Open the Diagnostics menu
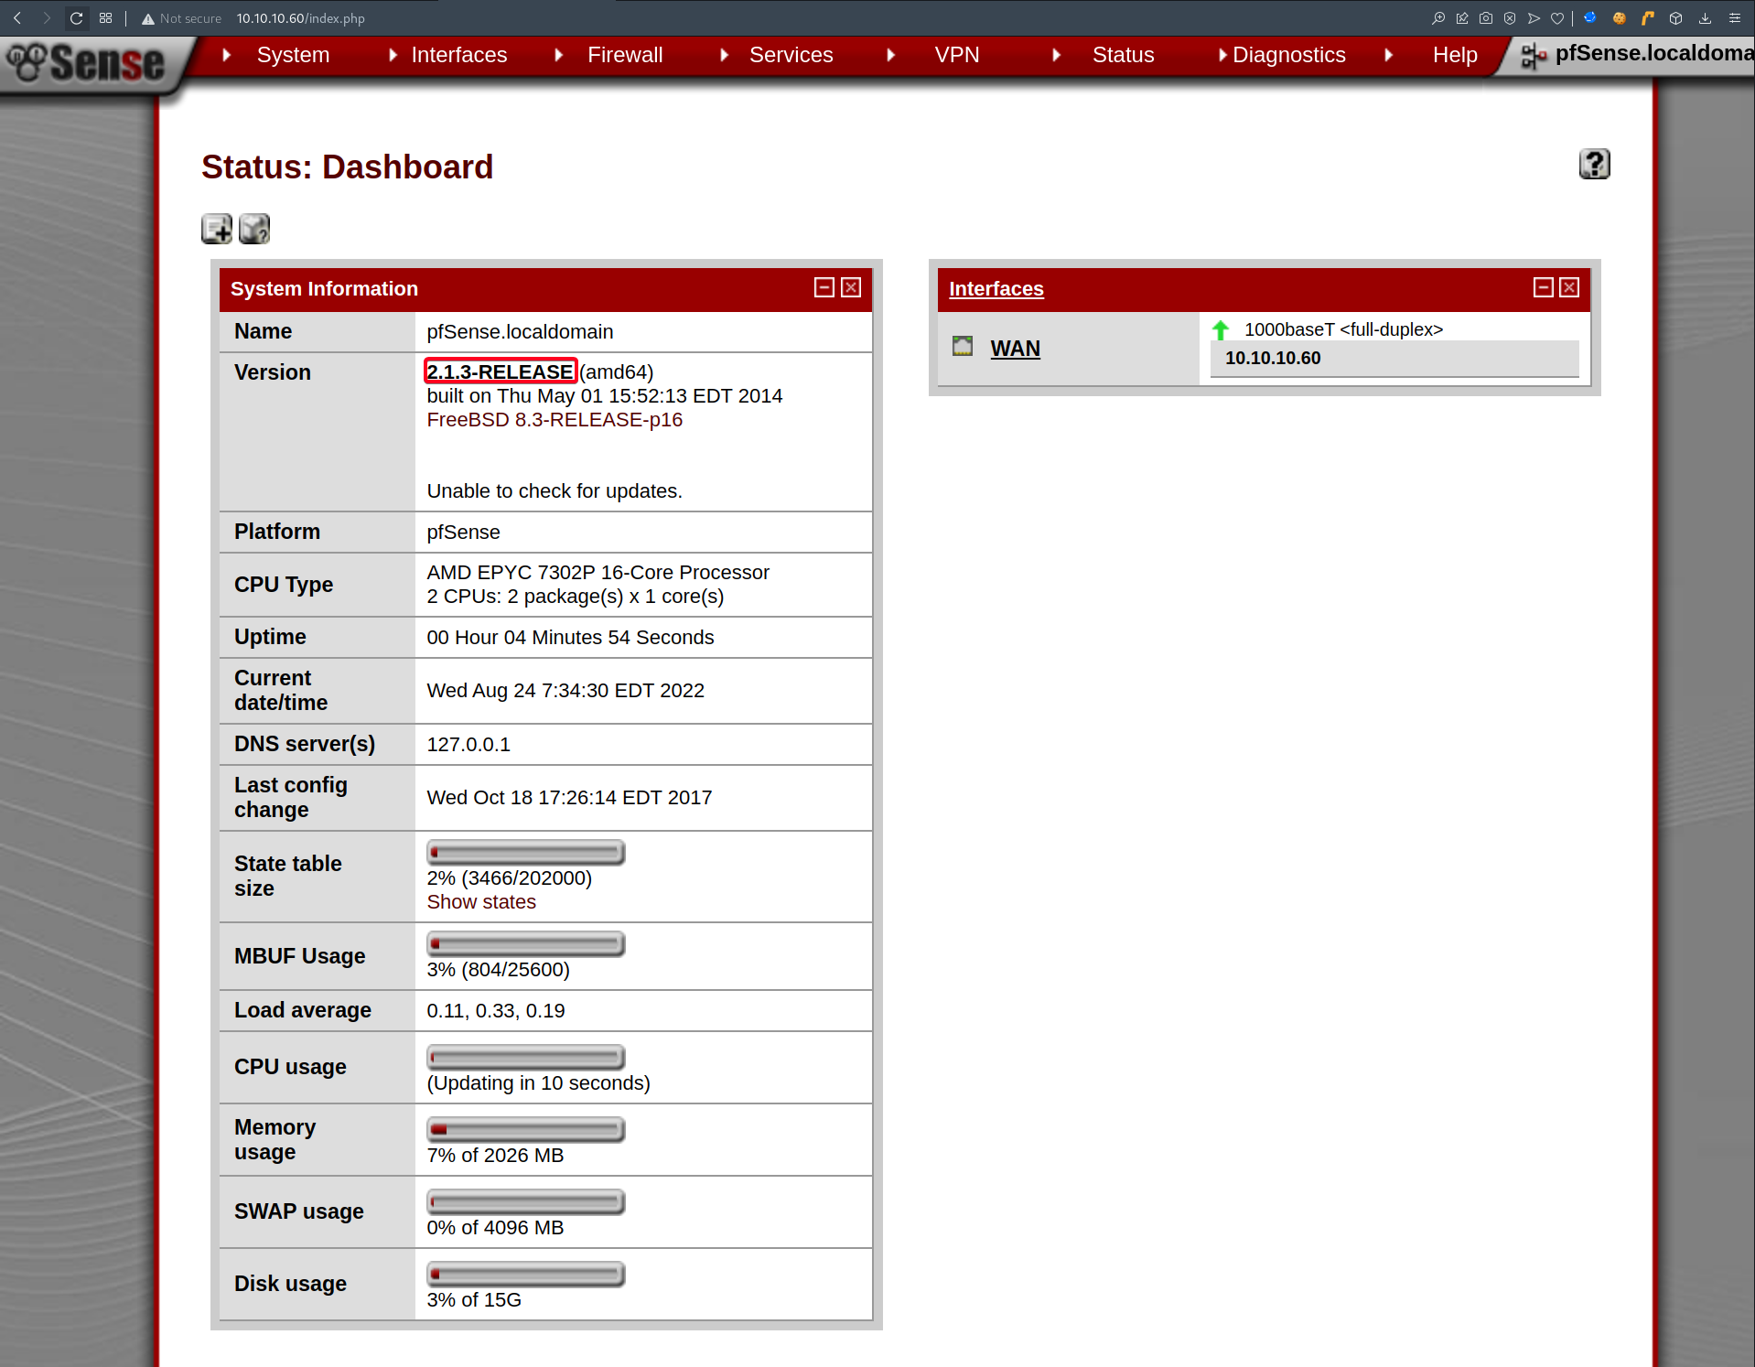 coord(1288,55)
